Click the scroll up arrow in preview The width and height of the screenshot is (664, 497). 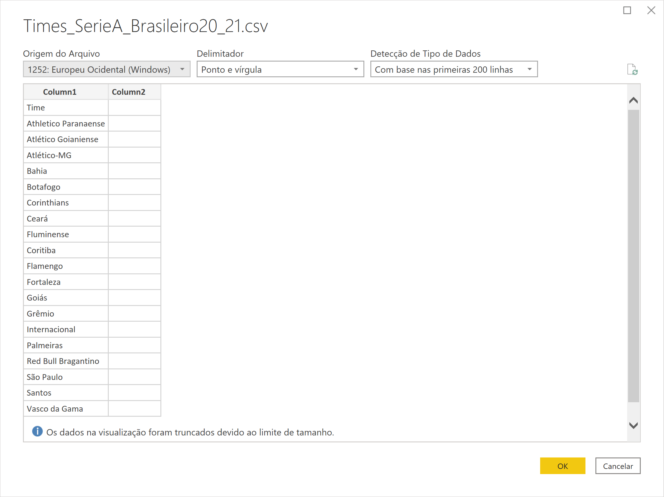click(x=633, y=100)
